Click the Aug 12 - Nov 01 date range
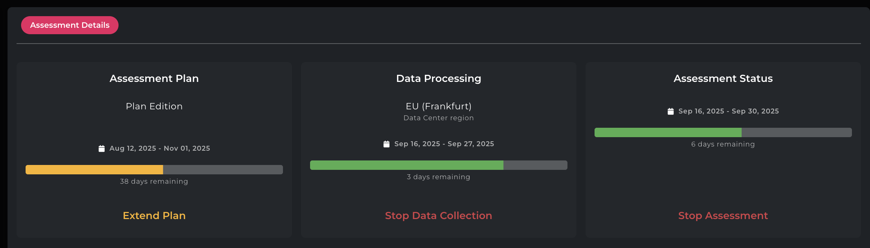Viewport: 870px width, 248px height. point(160,148)
